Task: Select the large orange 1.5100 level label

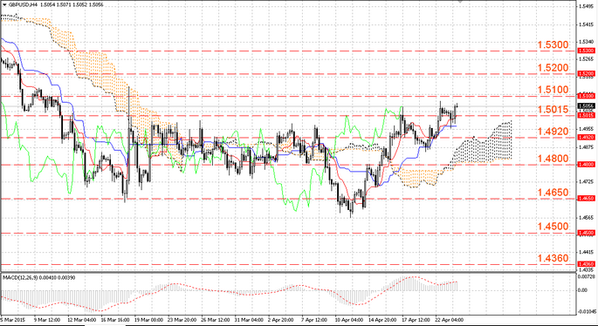Action: pyautogui.click(x=553, y=90)
